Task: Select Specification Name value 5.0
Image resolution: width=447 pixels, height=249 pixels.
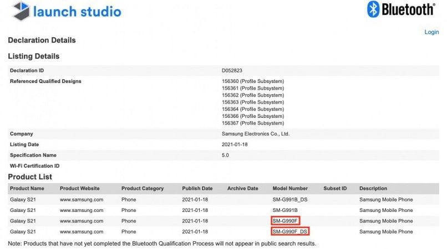Action: click(x=225, y=155)
